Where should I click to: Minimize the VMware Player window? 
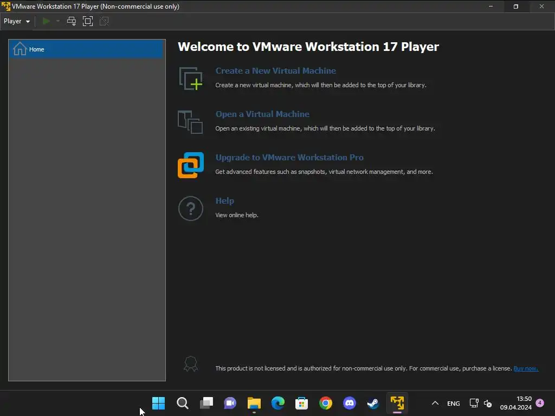point(491,6)
